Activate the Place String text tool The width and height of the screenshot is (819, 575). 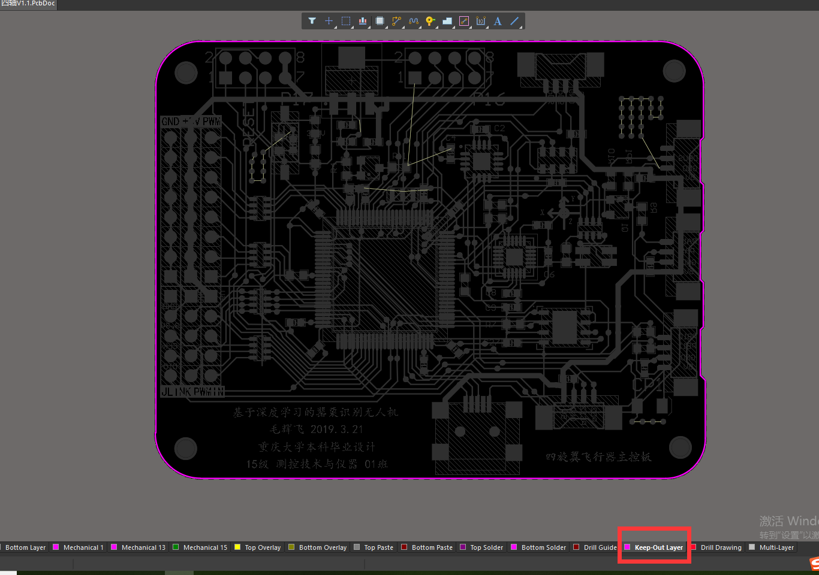coord(498,21)
